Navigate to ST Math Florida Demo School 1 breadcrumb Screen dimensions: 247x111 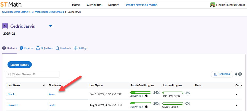(x=48, y=12)
